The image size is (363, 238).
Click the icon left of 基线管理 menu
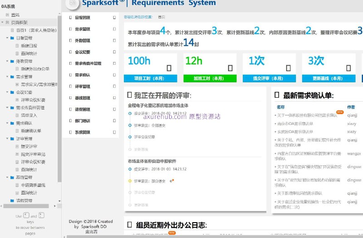[71, 98]
